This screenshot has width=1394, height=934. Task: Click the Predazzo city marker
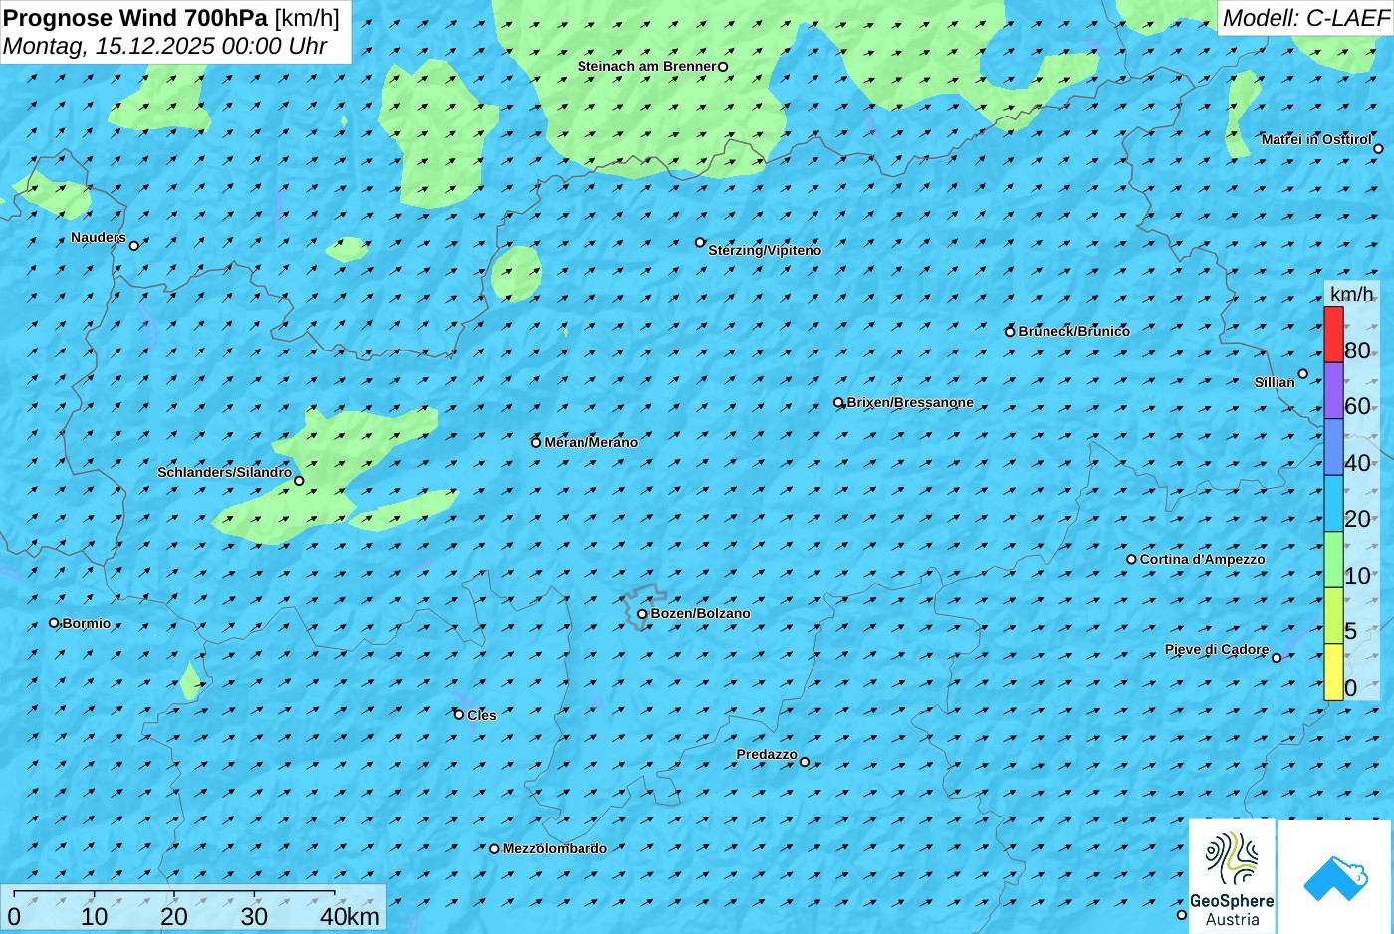(805, 762)
